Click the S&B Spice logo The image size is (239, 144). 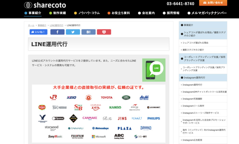tap(78, 107)
